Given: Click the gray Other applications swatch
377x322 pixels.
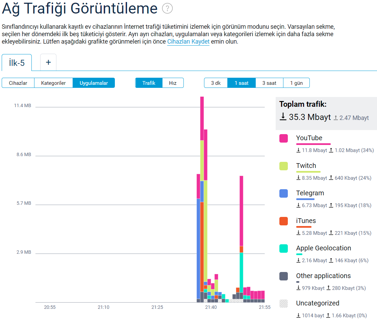Looking at the screenshot, I should (x=283, y=276).
